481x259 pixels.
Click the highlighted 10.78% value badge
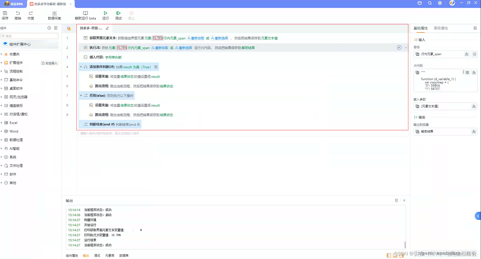click(x=158, y=38)
